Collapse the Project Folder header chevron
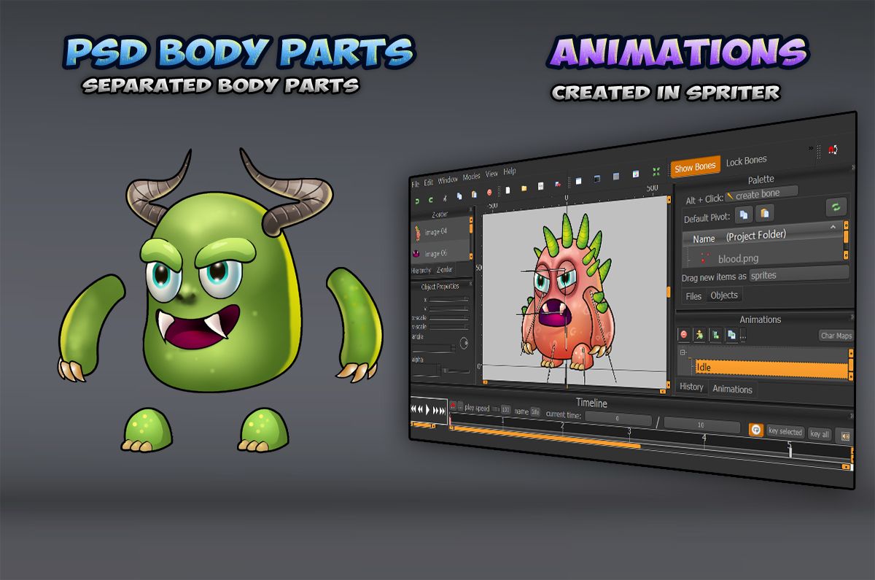 833,228
